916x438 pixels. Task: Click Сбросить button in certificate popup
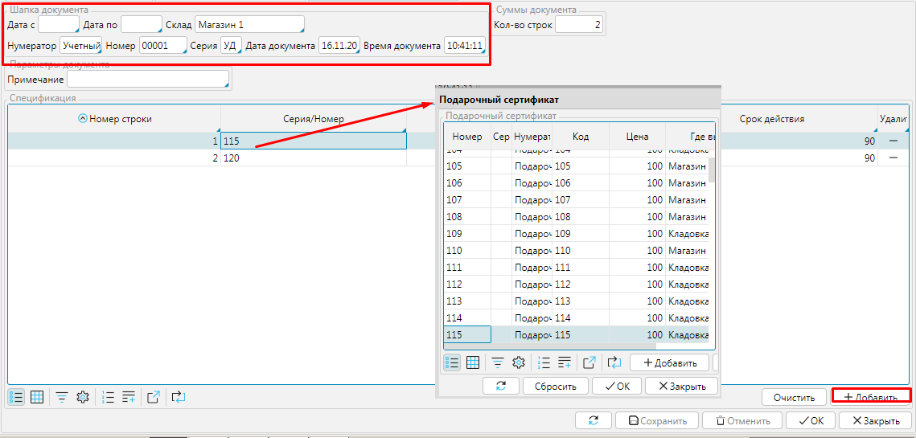coord(555,386)
